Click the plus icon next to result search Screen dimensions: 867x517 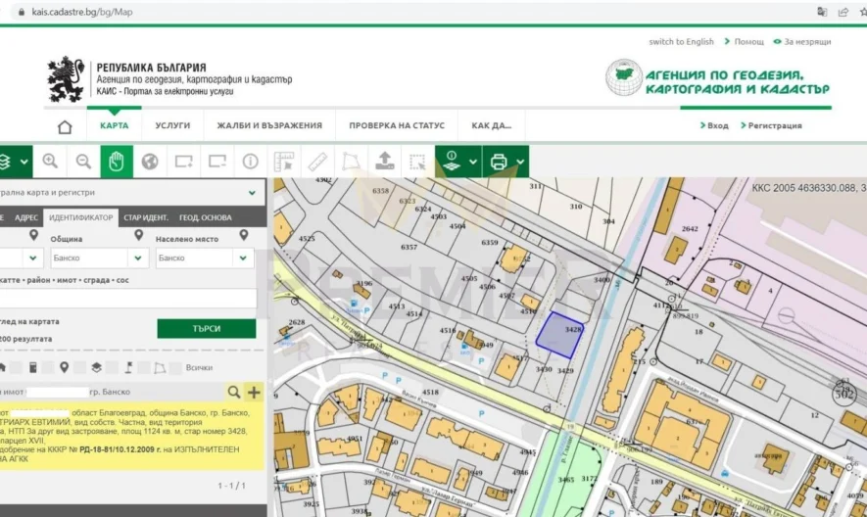(x=254, y=393)
